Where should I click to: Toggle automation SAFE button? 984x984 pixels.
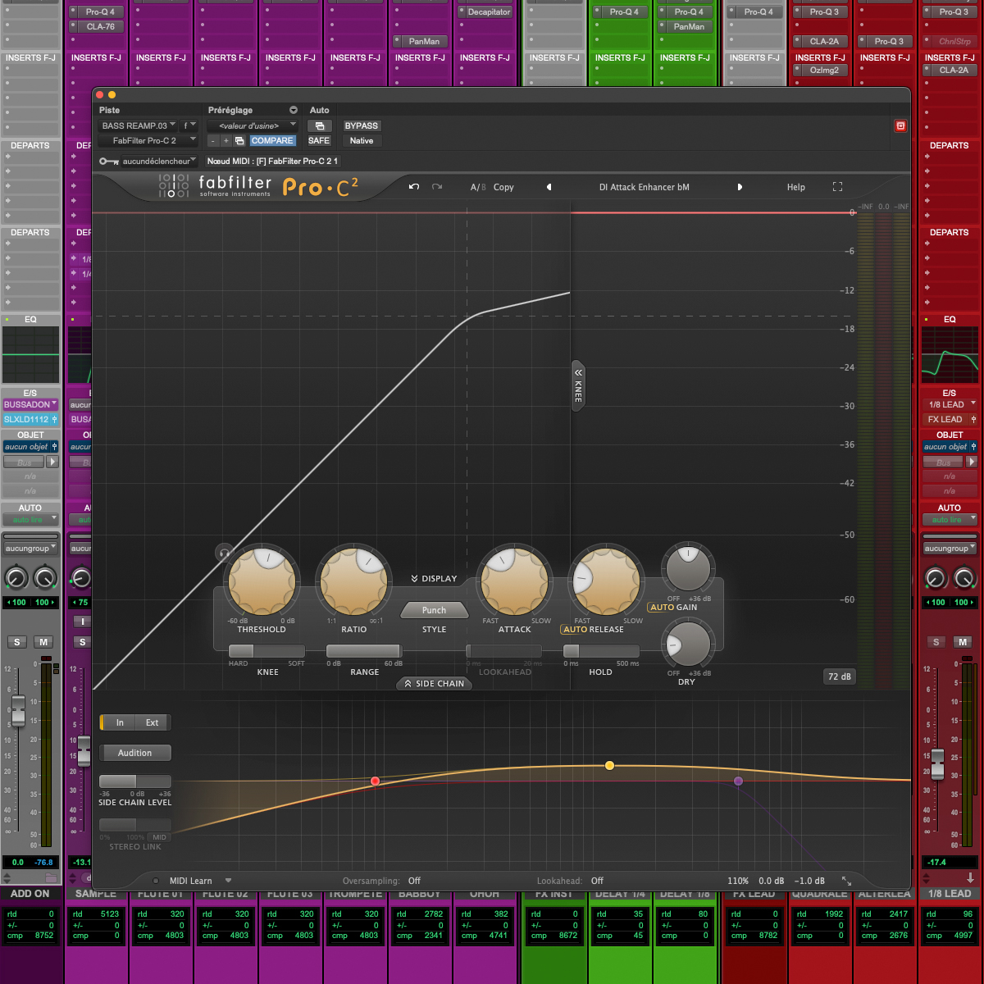[x=319, y=140]
